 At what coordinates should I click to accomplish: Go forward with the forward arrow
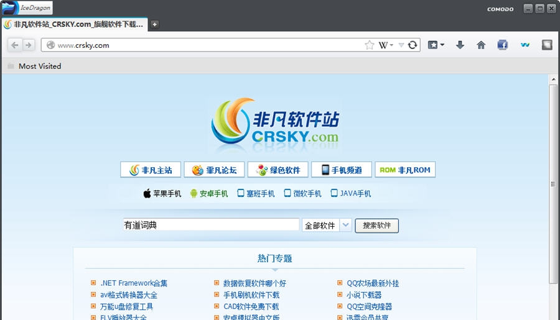pyautogui.click(x=28, y=45)
